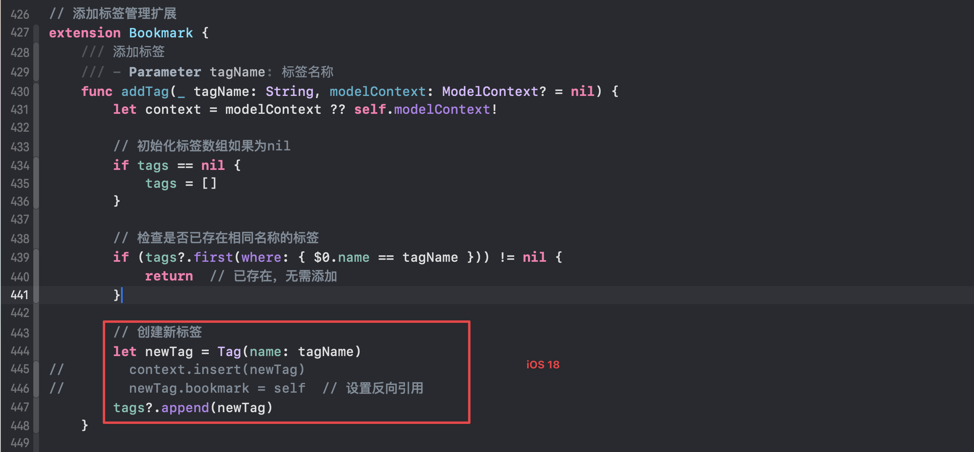The height and width of the screenshot is (452, 974).
Task: Click the commented context.insert(newTag) code
Action: [x=216, y=369]
